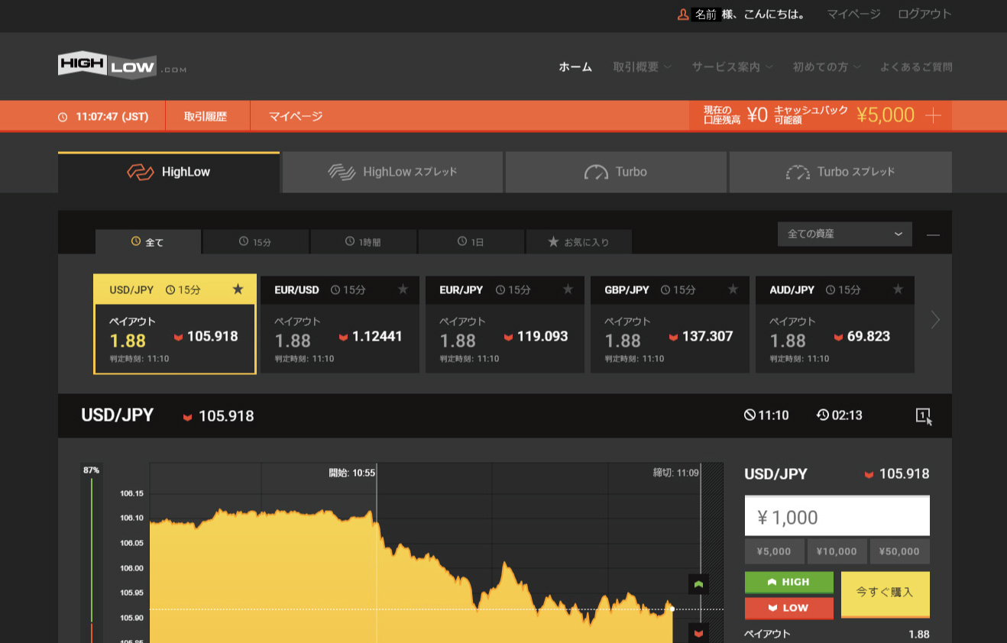Toggle USD/JPY favorite star
This screenshot has width=1007, height=643.
238,289
